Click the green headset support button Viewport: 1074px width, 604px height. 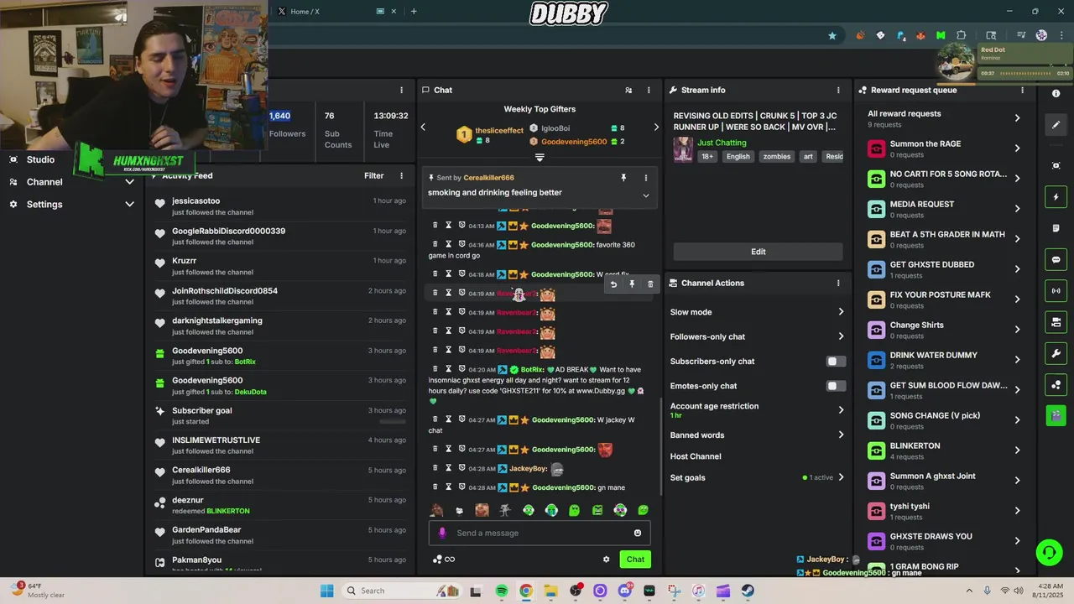coord(1049,552)
